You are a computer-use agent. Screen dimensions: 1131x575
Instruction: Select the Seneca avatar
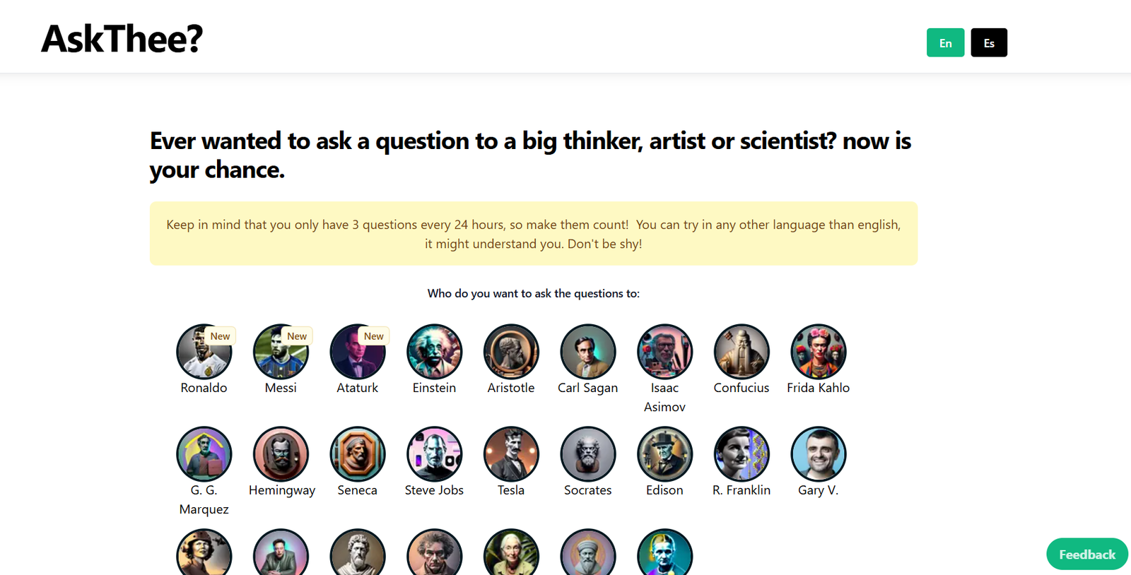tap(358, 454)
